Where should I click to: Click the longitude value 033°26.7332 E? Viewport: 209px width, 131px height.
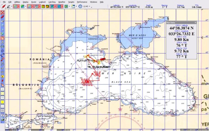coord(181,34)
